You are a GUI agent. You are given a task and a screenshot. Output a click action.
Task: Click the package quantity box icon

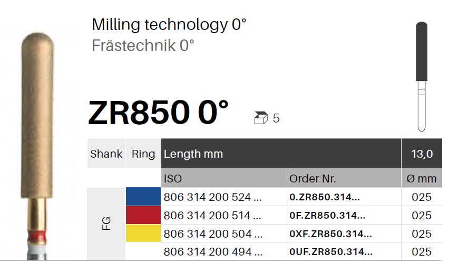pyautogui.click(x=260, y=118)
